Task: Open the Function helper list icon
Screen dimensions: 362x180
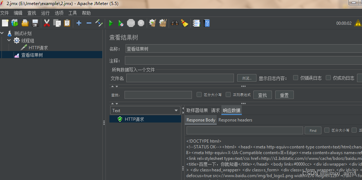Action: click(197, 23)
